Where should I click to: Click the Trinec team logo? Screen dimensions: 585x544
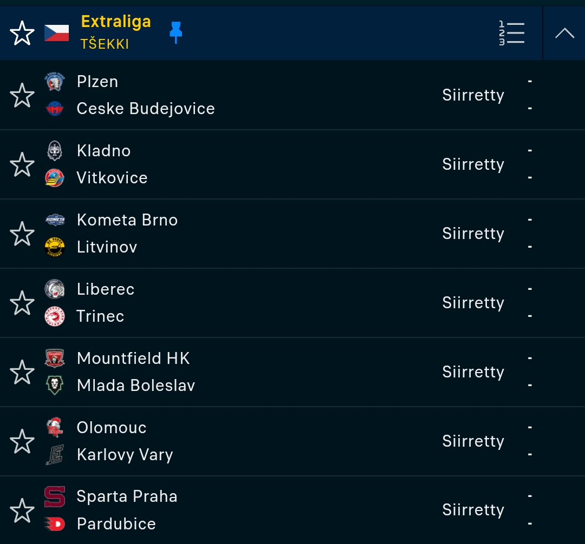[55, 316]
